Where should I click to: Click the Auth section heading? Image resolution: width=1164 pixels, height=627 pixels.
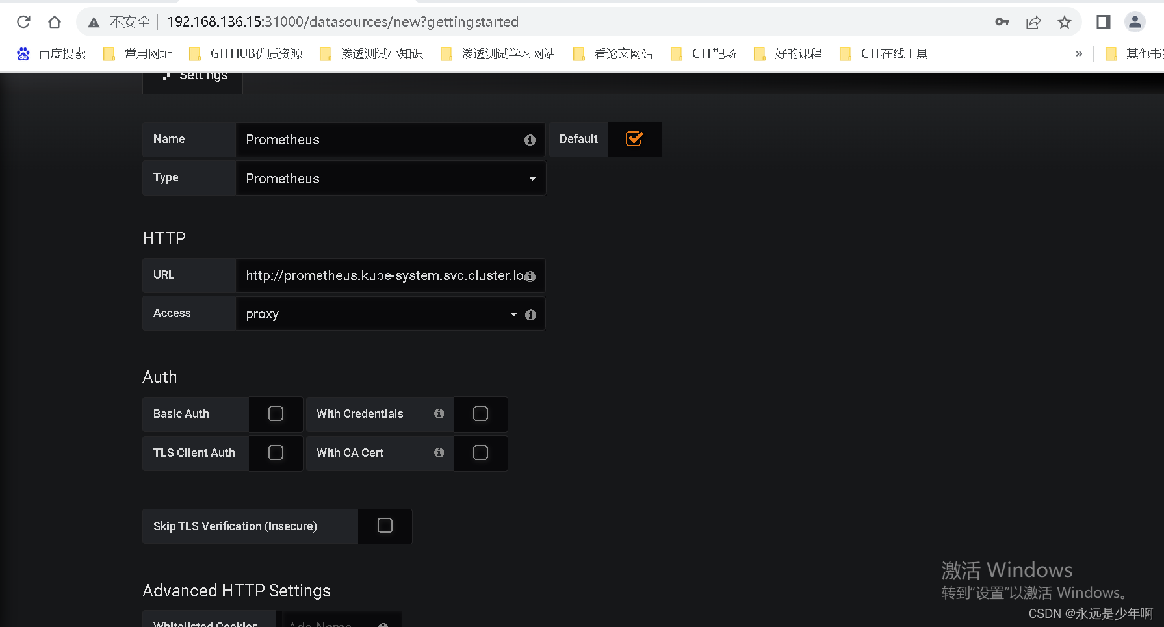click(x=159, y=377)
